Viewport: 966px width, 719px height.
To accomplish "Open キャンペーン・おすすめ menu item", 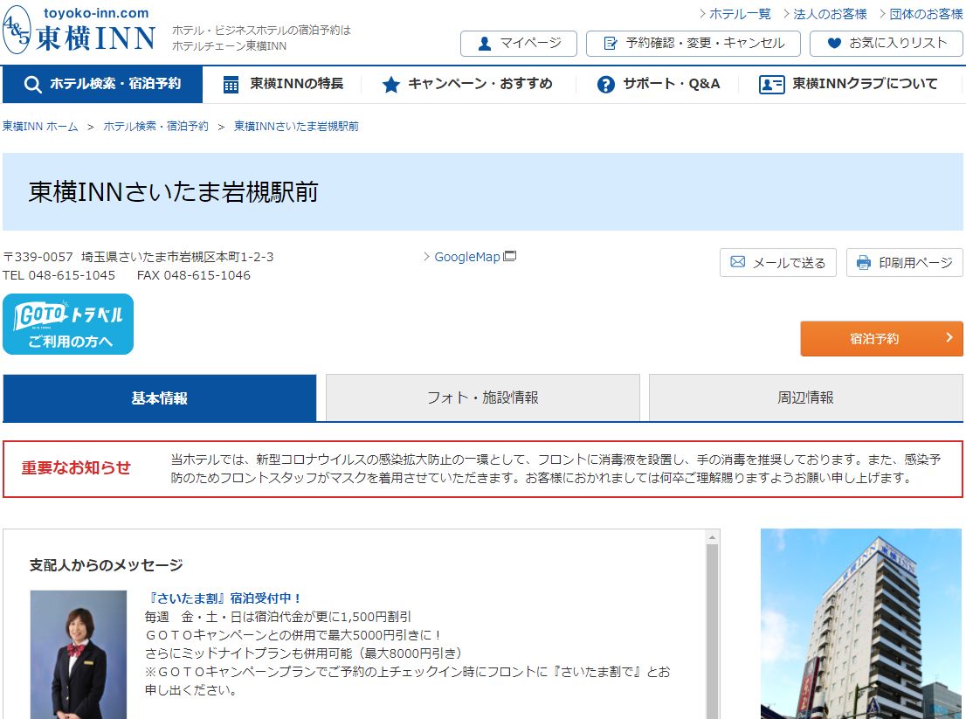I will [467, 85].
